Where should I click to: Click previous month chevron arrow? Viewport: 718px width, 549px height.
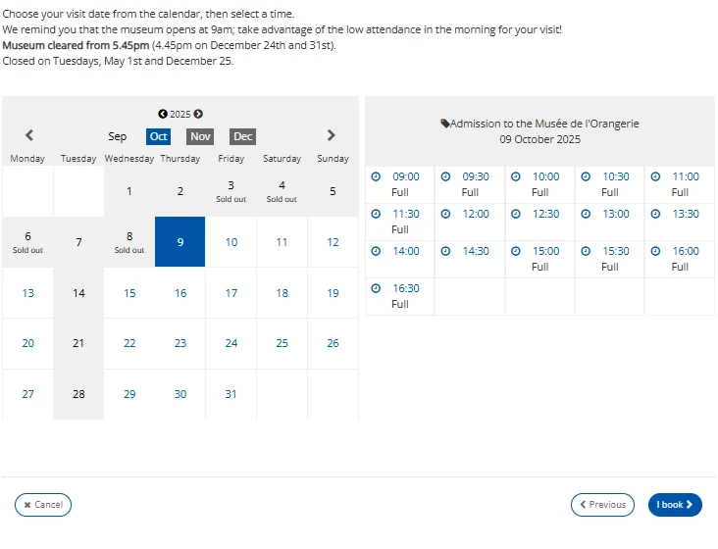[29, 135]
